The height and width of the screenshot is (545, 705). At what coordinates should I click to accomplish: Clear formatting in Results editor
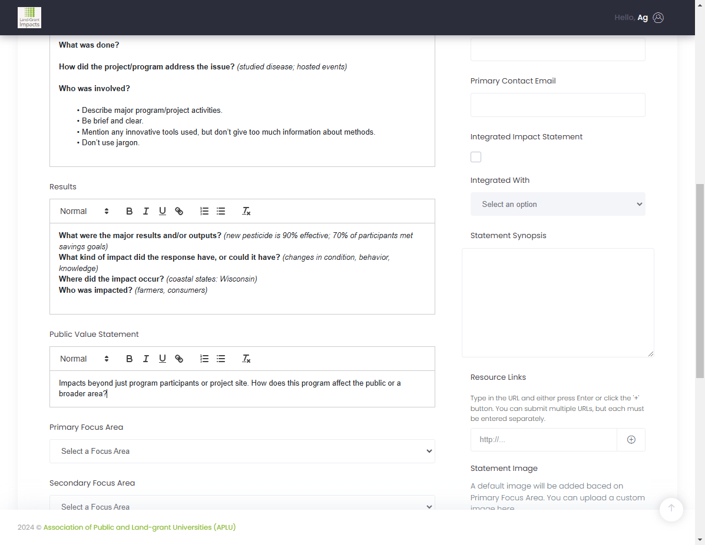[x=246, y=211]
